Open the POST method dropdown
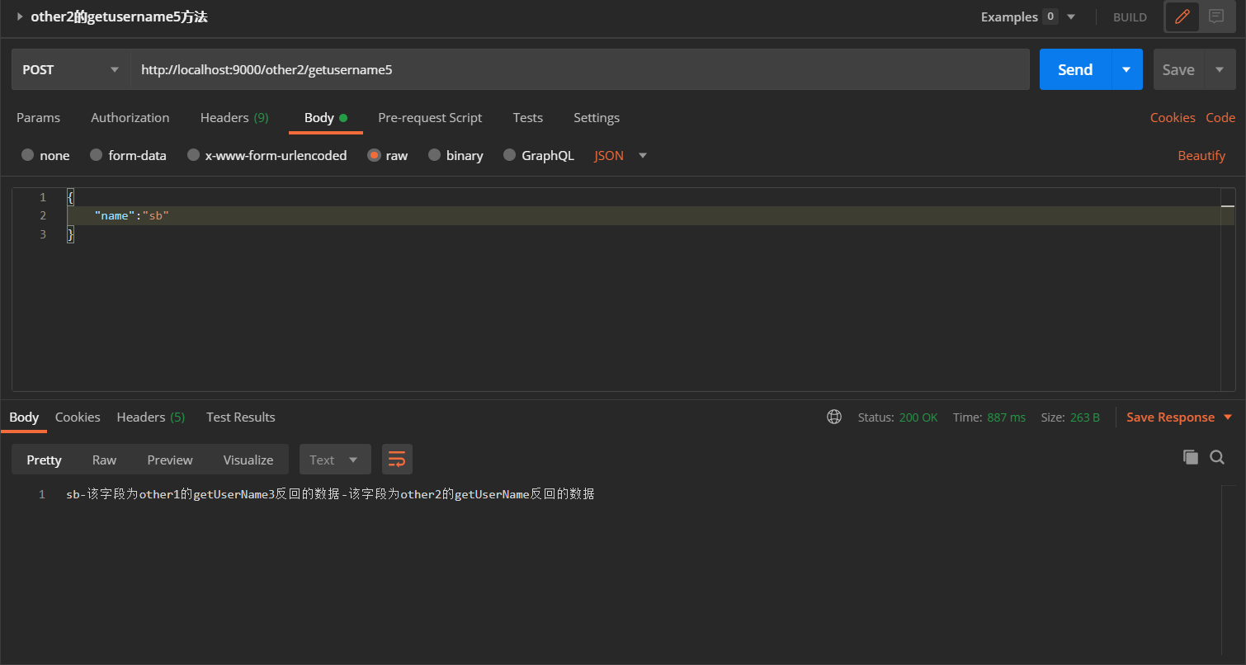Viewport: 1246px width, 665px height. tap(71, 69)
